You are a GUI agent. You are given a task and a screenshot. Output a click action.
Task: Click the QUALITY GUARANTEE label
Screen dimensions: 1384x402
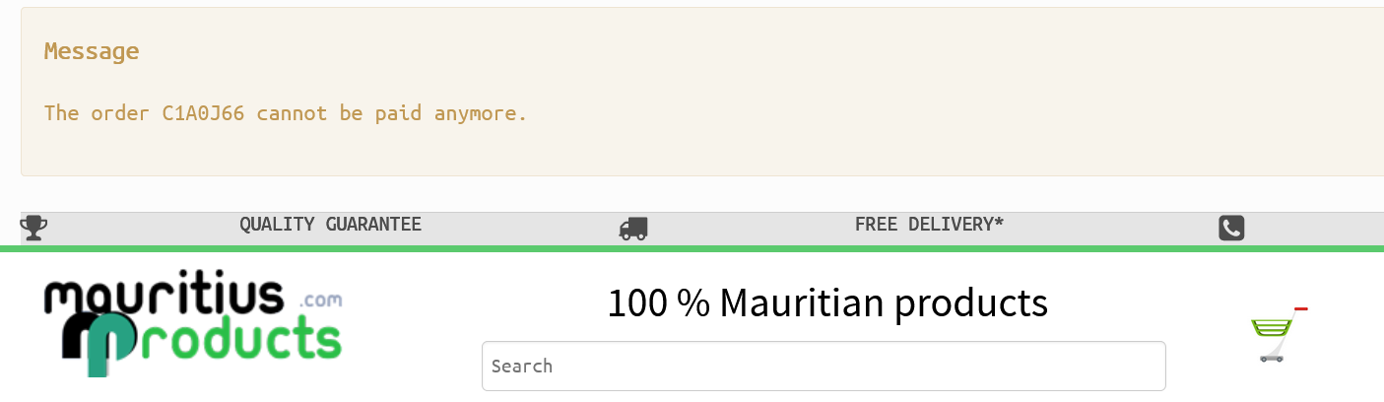click(330, 225)
